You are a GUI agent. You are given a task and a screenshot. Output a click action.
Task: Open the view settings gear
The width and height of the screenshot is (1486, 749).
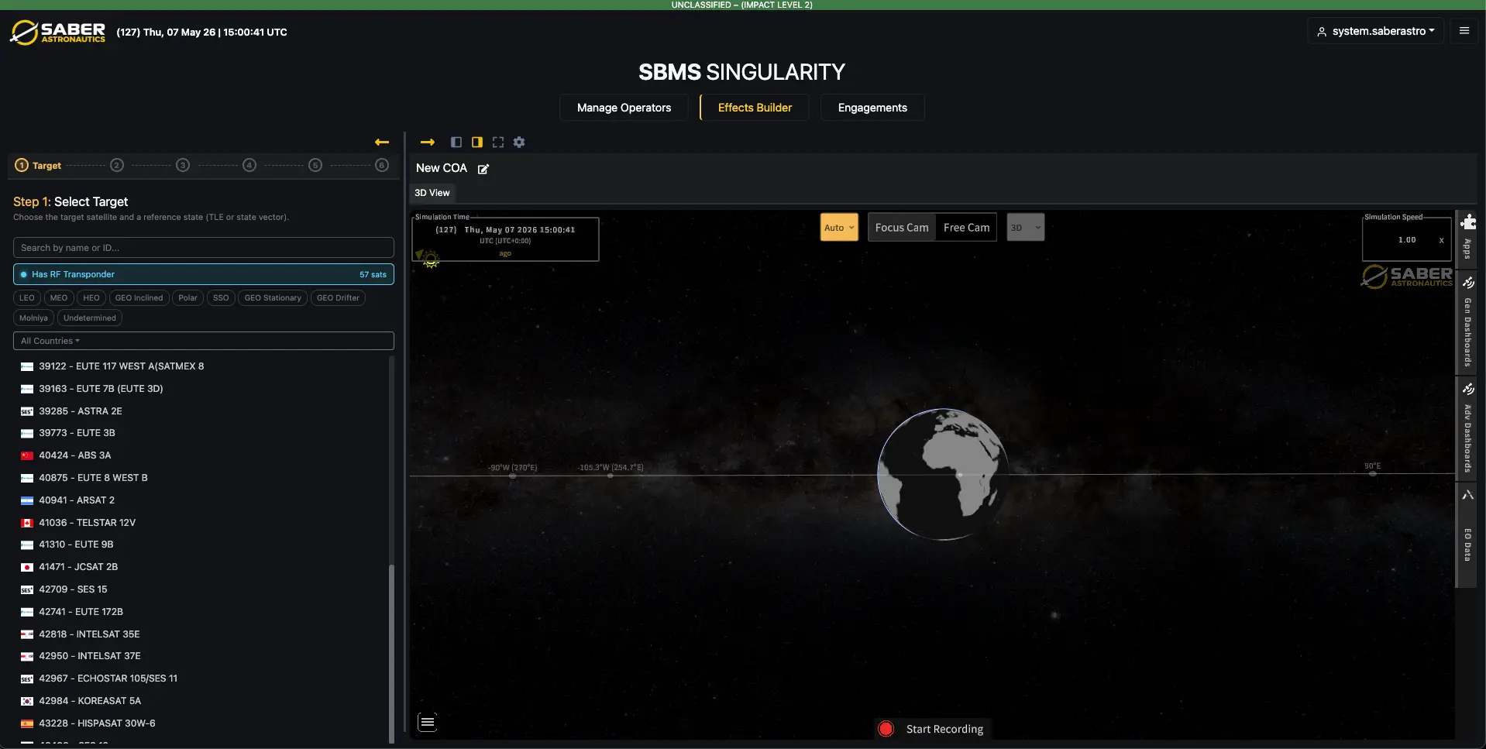(x=519, y=142)
